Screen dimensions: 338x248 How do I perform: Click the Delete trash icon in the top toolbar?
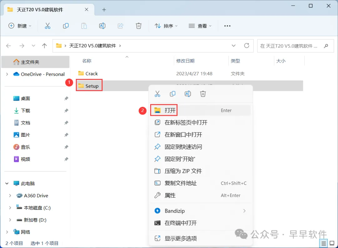tap(139, 26)
